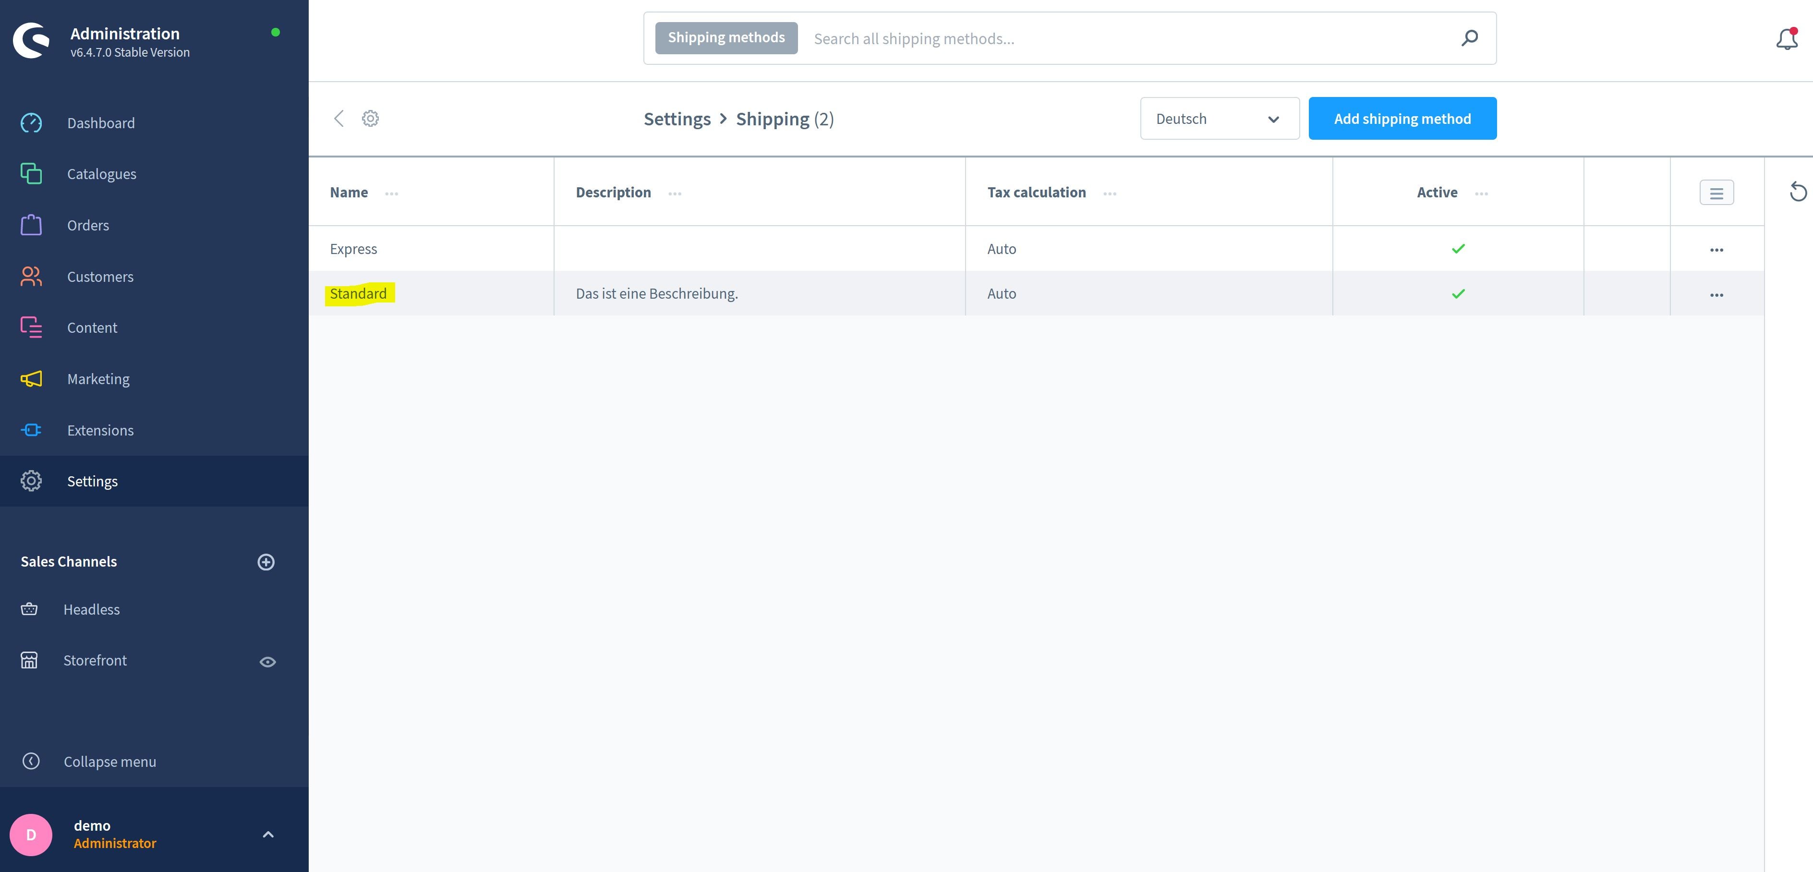This screenshot has width=1813, height=872.
Task: Click the Collapse menu arrow icon
Action: pyautogui.click(x=31, y=761)
